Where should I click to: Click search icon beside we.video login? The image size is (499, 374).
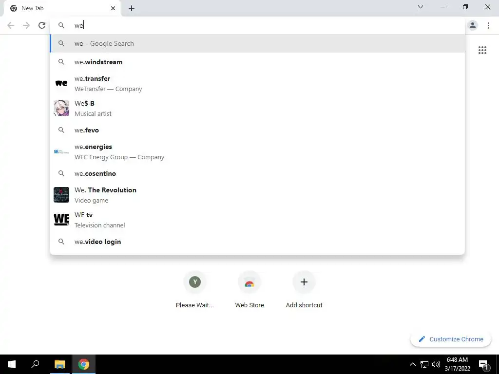61,242
